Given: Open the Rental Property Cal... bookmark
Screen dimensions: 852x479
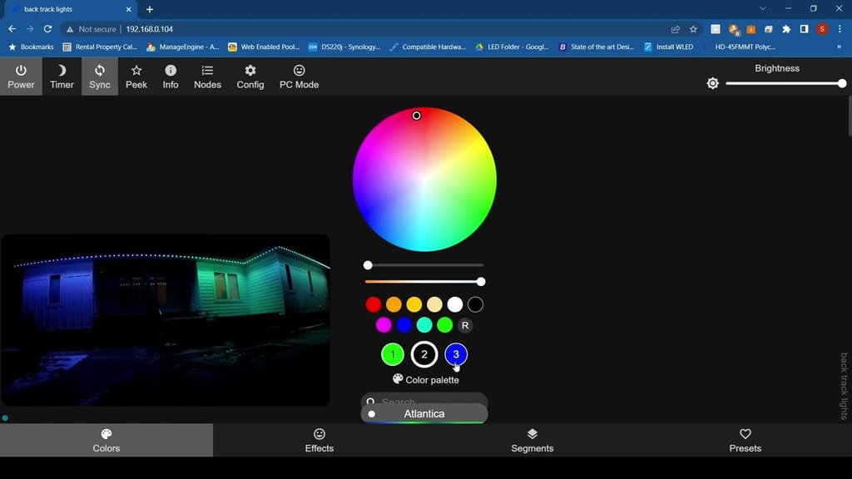Looking at the screenshot, I should point(100,47).
